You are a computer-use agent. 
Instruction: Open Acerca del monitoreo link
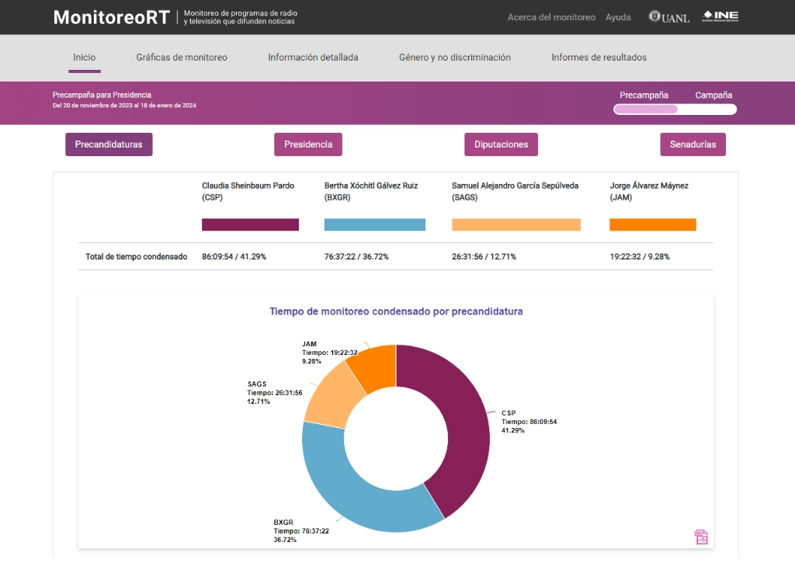point(551,17)
